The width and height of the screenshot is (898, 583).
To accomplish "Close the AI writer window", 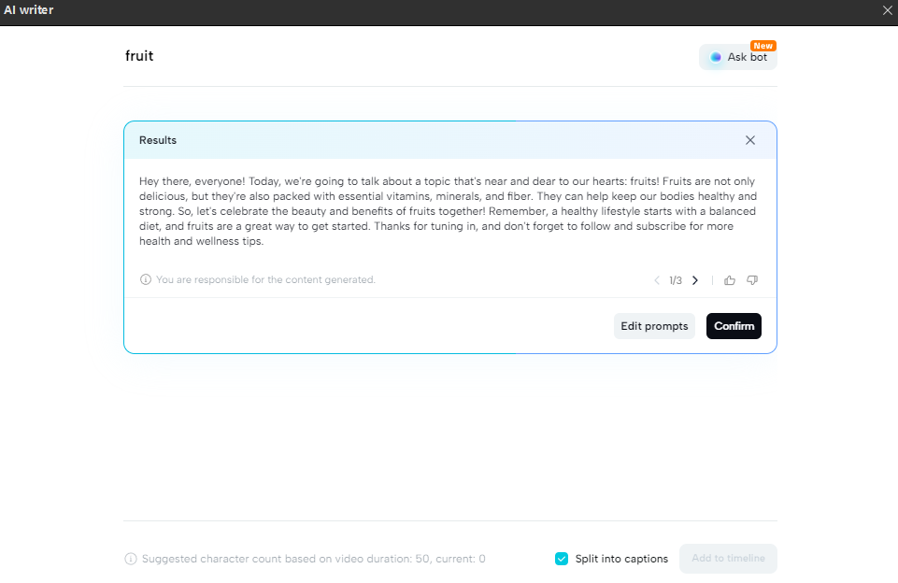I will point(887,10).
